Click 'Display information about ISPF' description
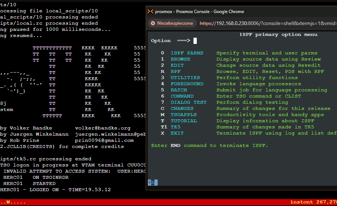This screenshot has width=337, height=206. click(265, 121)
